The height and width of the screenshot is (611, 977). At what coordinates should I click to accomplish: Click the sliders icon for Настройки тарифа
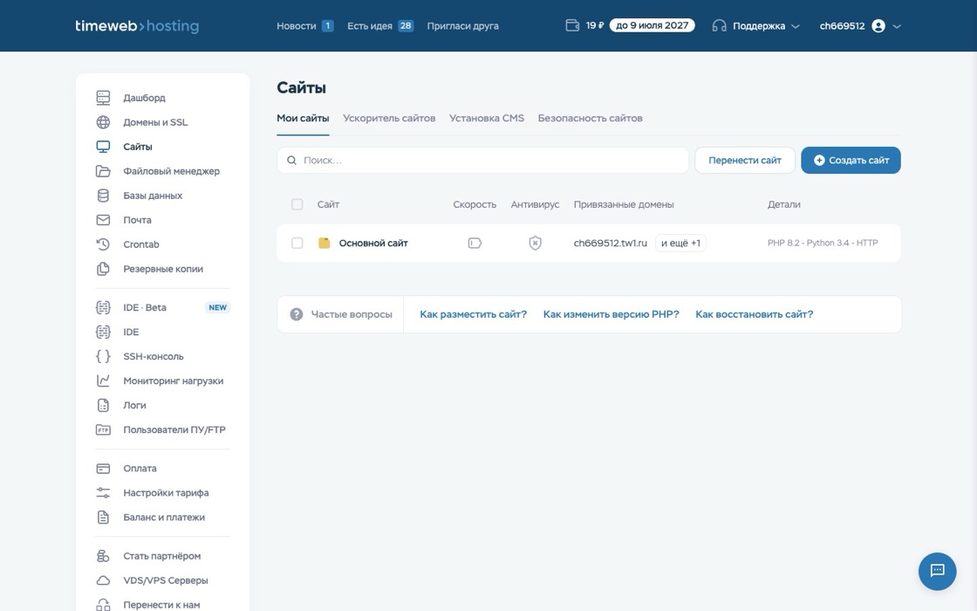point(104,492)
